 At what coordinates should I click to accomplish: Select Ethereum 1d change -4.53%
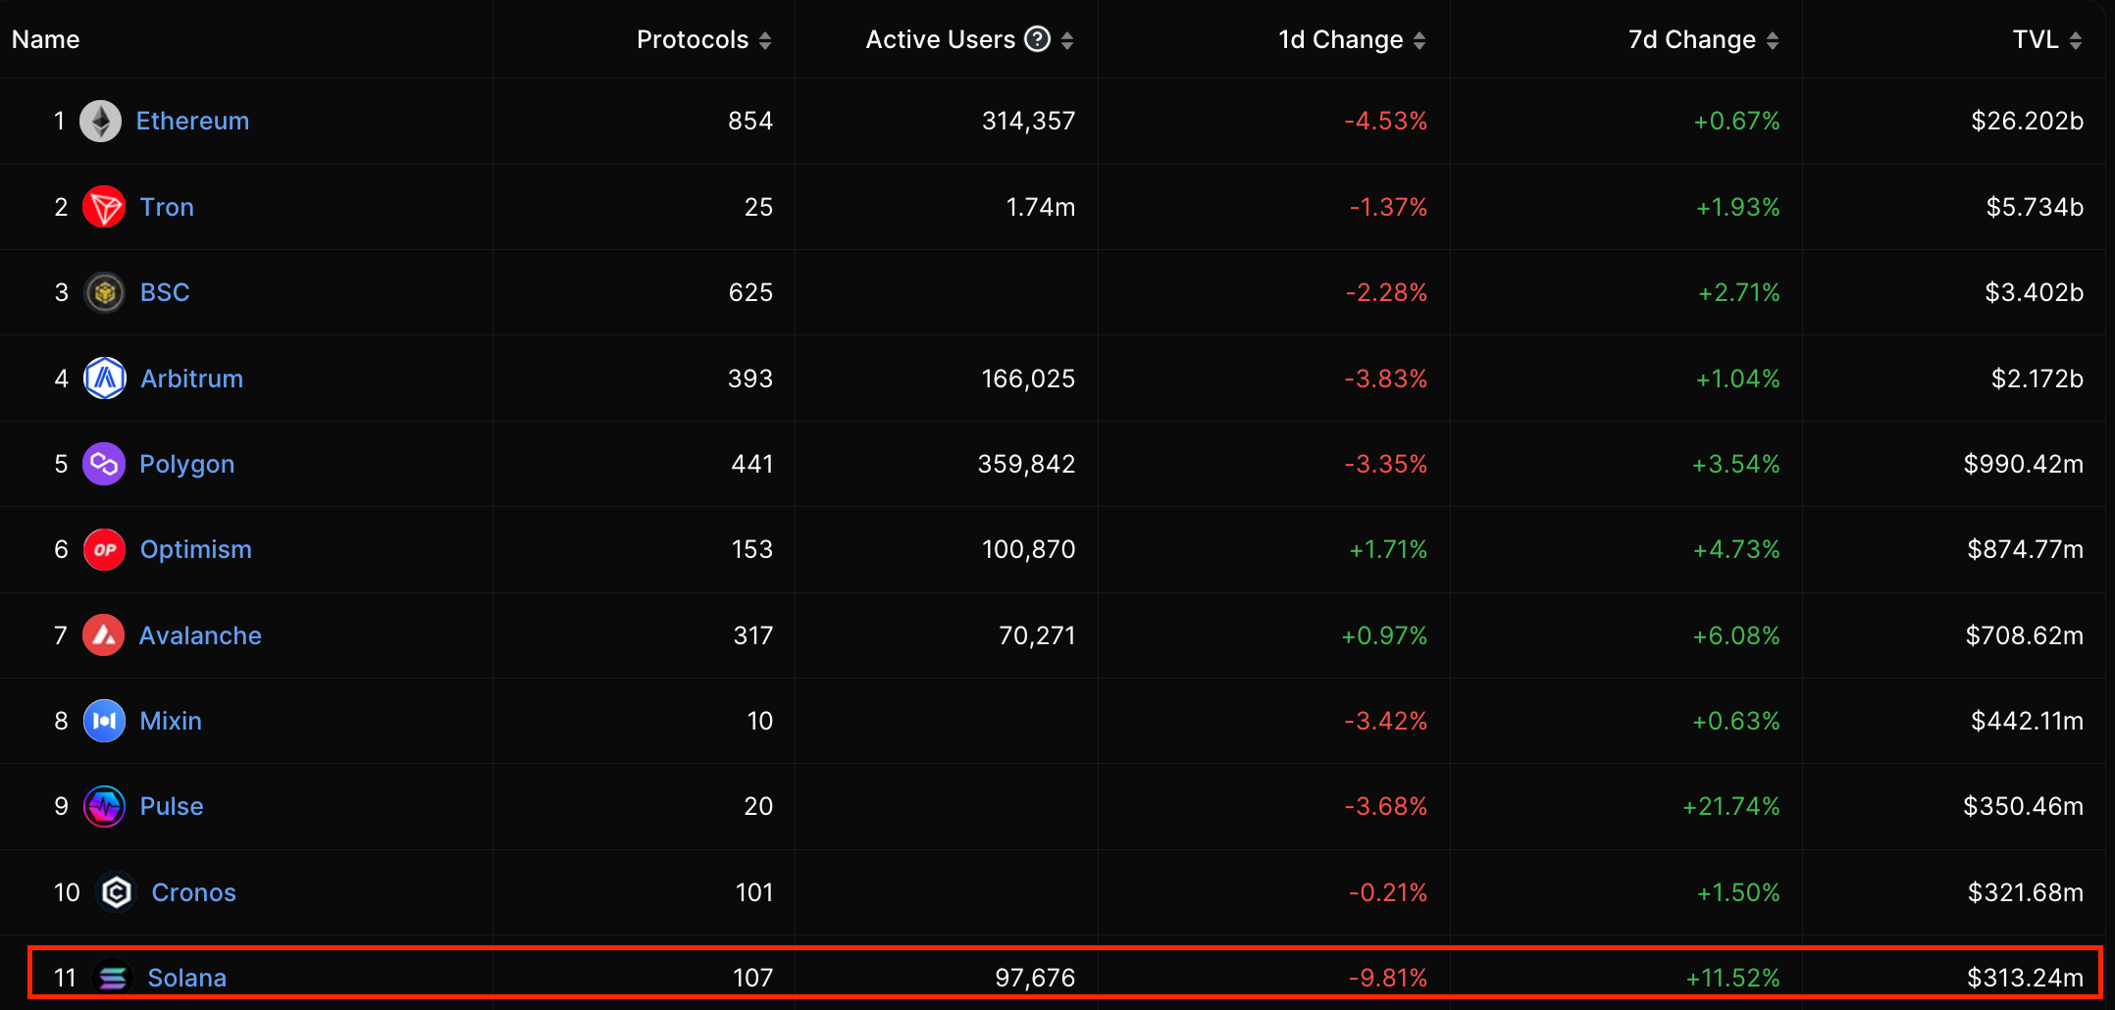tap(1385, 121)
